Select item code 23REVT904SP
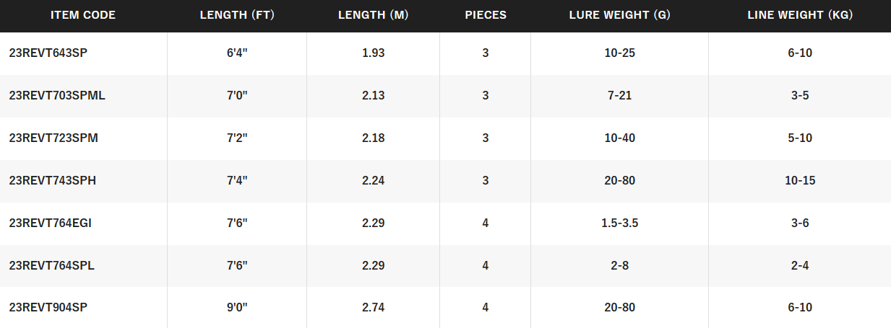The height and width of the screenshot is (328, 891). tap(49, 308)
